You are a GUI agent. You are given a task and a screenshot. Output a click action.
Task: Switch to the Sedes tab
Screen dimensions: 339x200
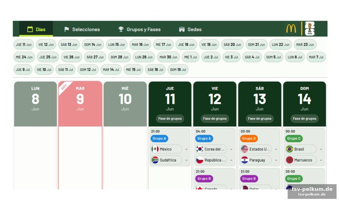(190, 29)
